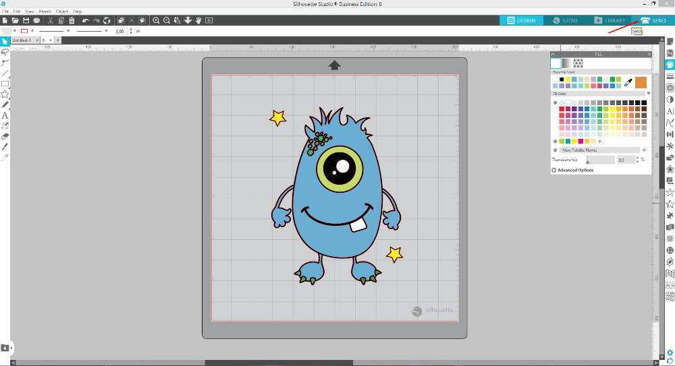Open the File menu
Screen dimensions: 675x366
point(5,11)
